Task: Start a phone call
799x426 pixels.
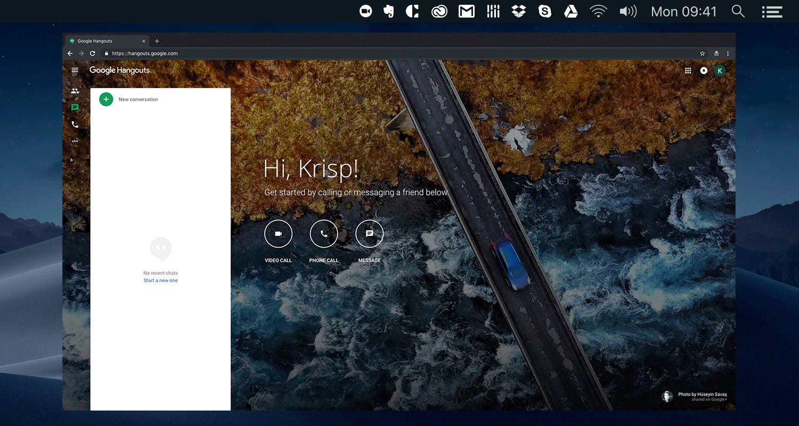Action: (x=324, y=234)
